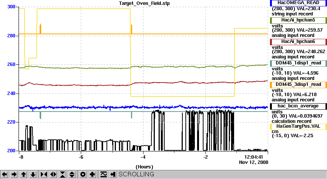Select the DDM45_1disp1_read legend entry
The image size is (327, 179).
point(298,63)
